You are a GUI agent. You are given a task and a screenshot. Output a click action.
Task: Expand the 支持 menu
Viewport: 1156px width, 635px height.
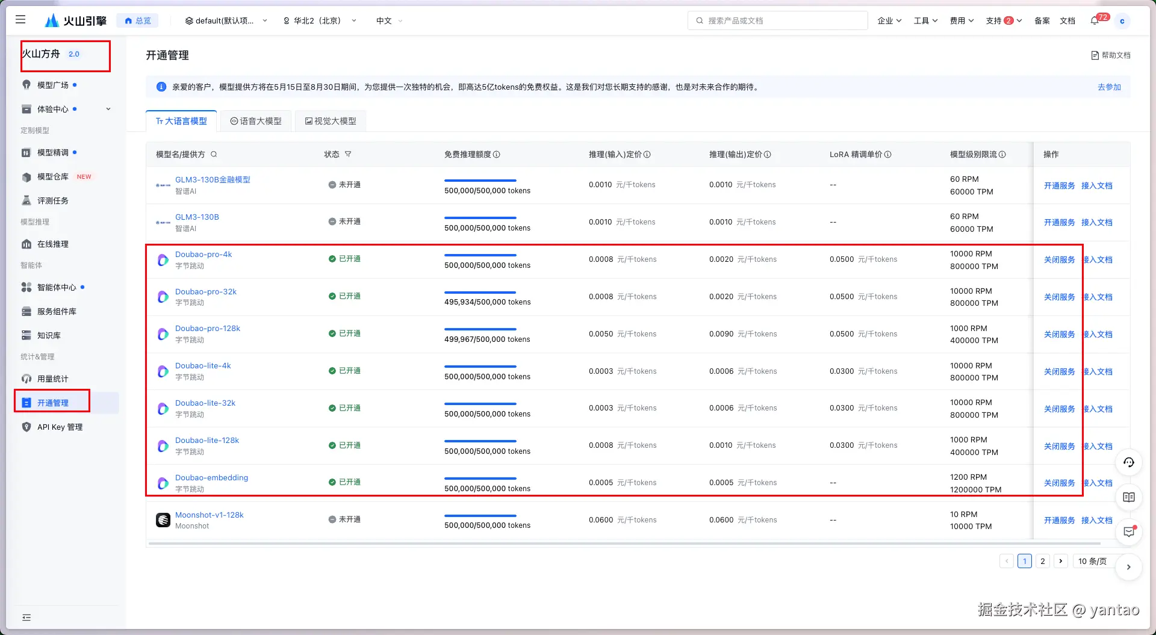pos(1004,20)
